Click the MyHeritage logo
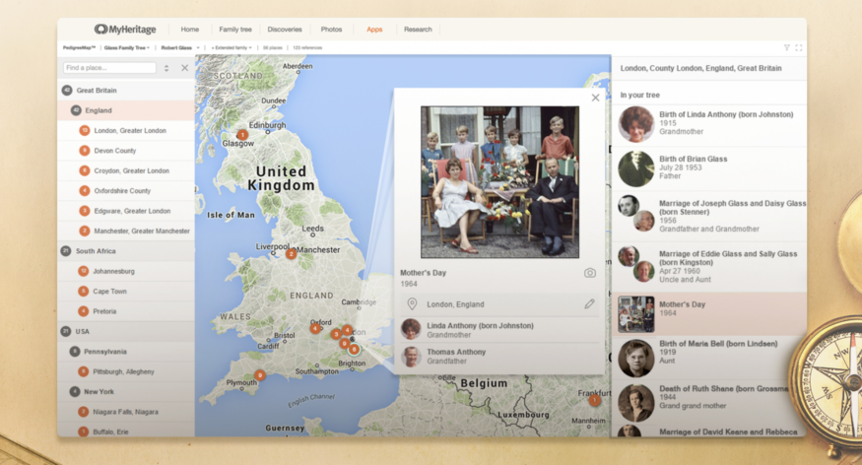This screenshot has height=465, width=862. click(x=125, y=30)
